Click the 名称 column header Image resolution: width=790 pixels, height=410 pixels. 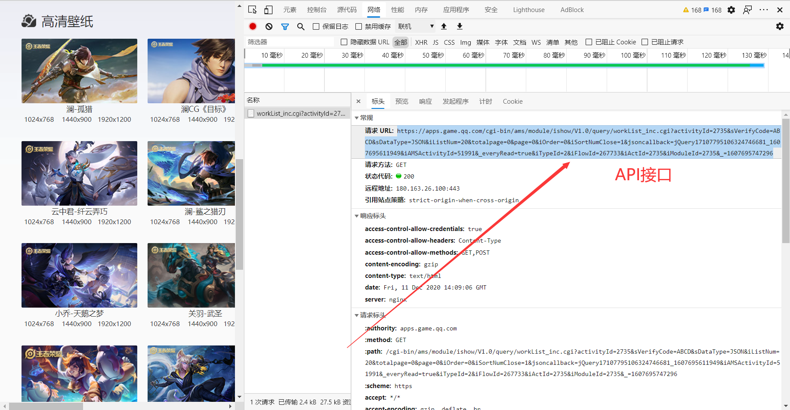(298, 100)
